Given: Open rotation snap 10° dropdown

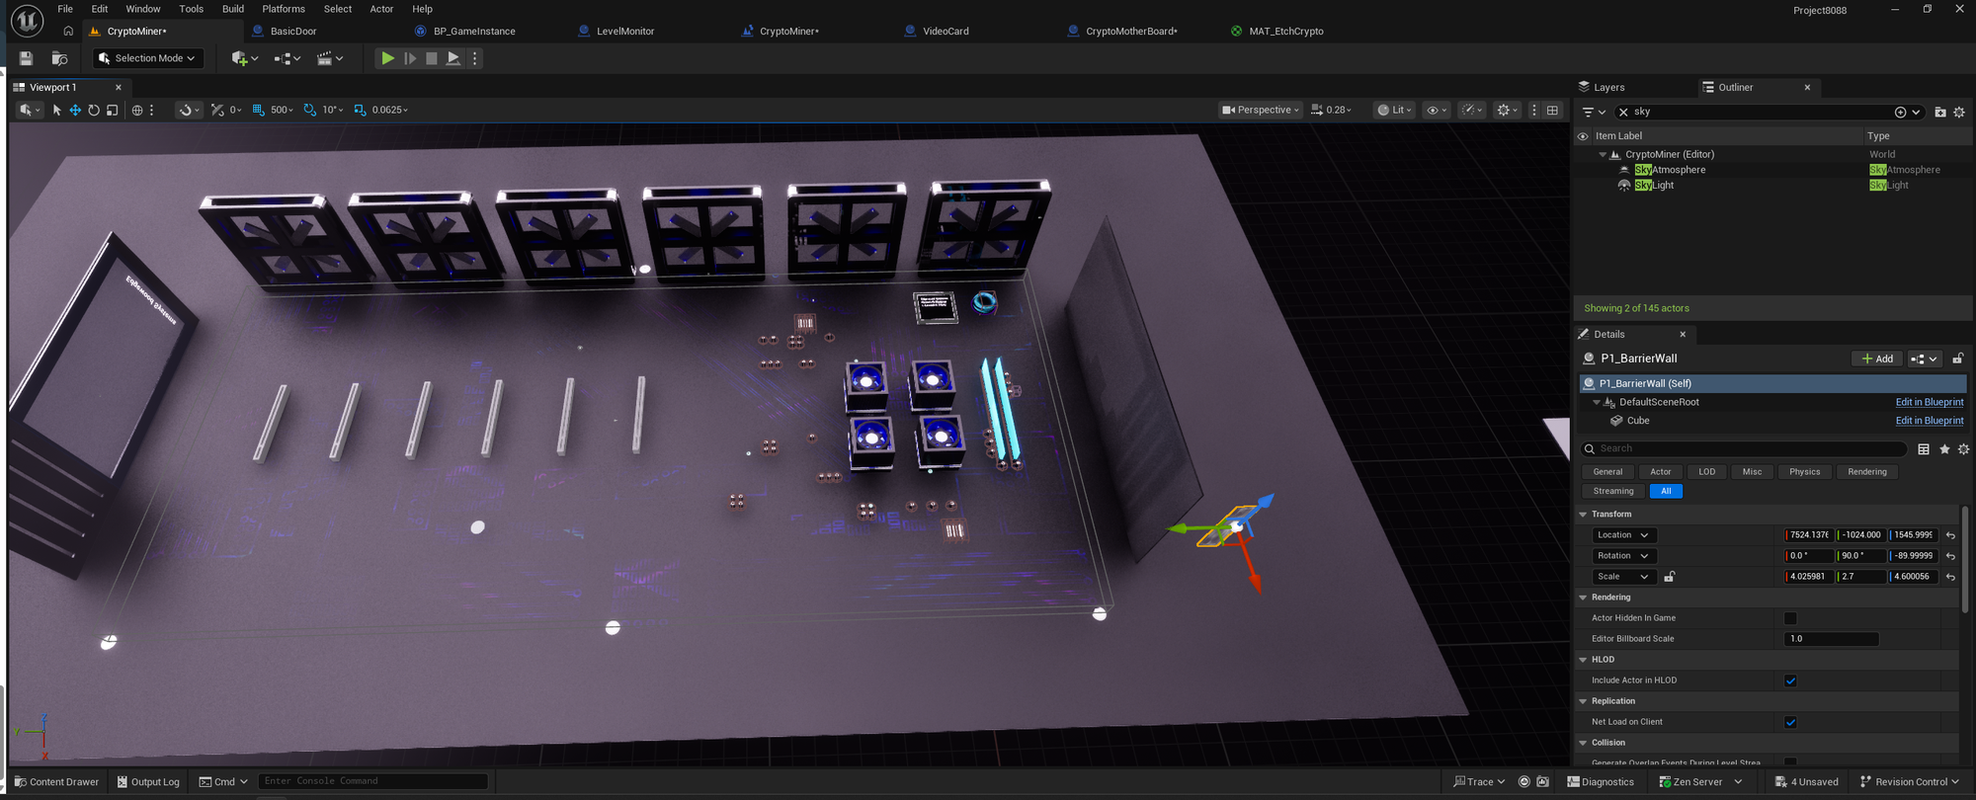Looking at the screenshot, I should 333,110.
